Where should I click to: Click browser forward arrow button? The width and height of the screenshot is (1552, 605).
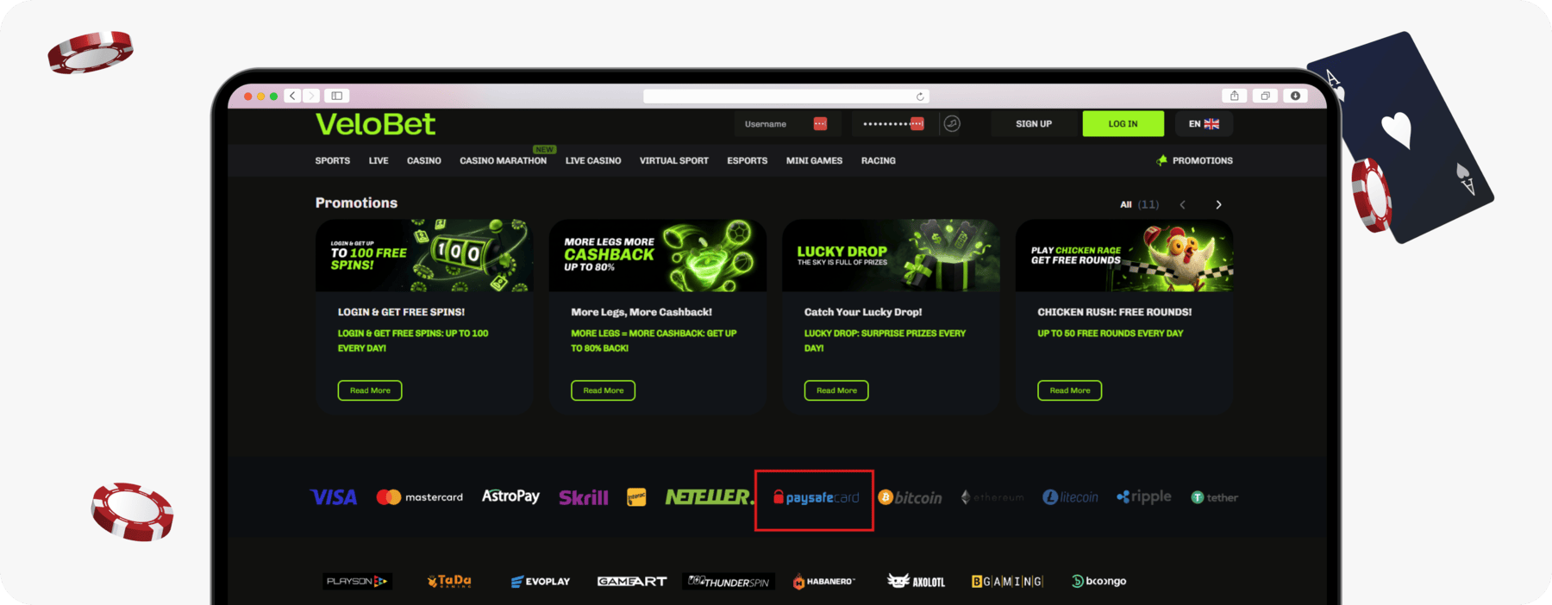(x=311, y=96)
